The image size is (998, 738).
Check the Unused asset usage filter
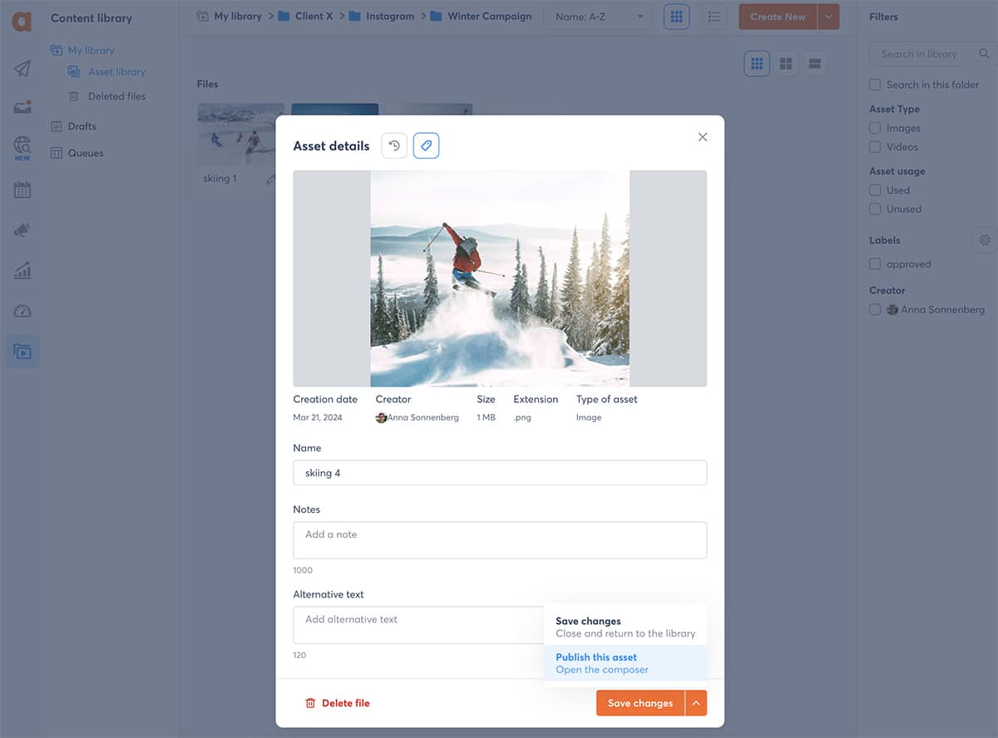[x=875, y=209]
